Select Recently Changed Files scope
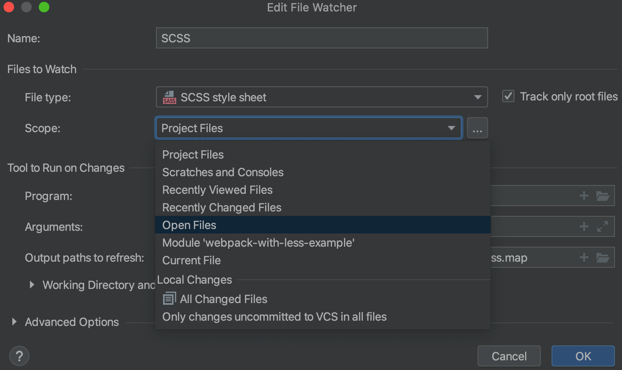Screen dimensions: 622x370 (x=222, y=207)
